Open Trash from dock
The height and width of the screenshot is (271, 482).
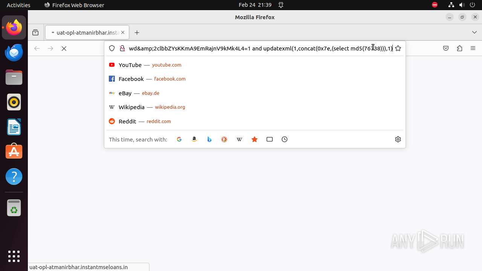point(14,208)
